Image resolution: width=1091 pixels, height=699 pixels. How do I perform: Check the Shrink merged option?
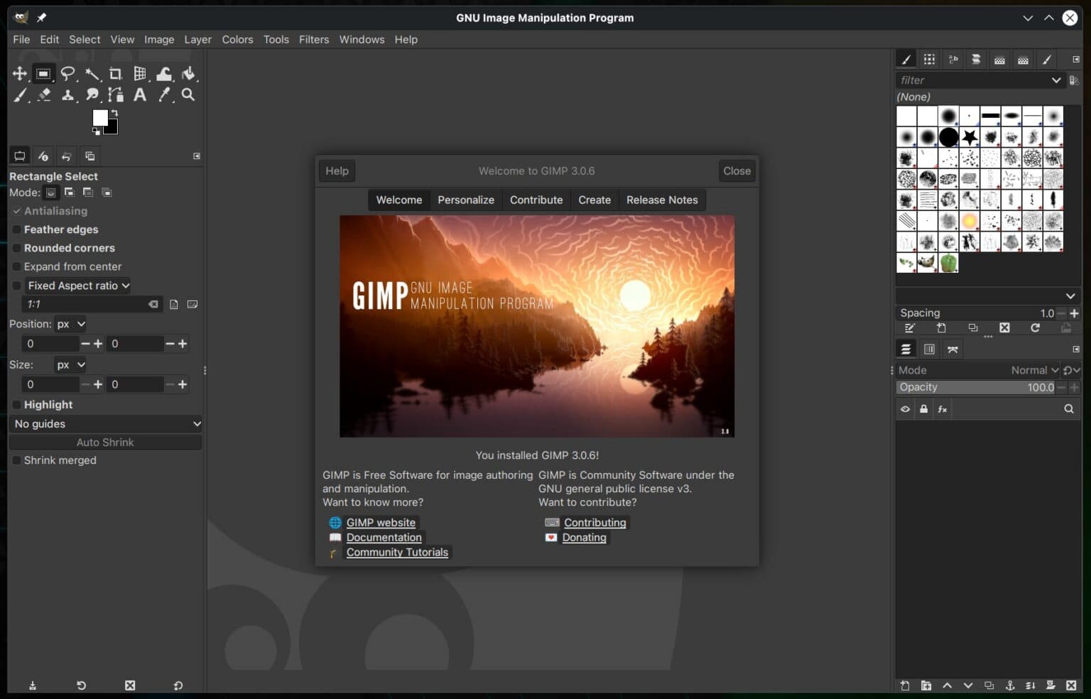[x=16, y=460]
